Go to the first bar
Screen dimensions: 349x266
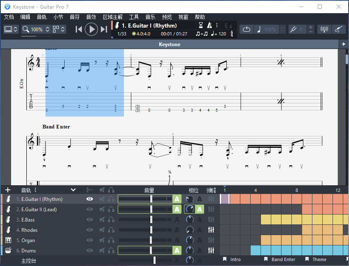(79, 29)
